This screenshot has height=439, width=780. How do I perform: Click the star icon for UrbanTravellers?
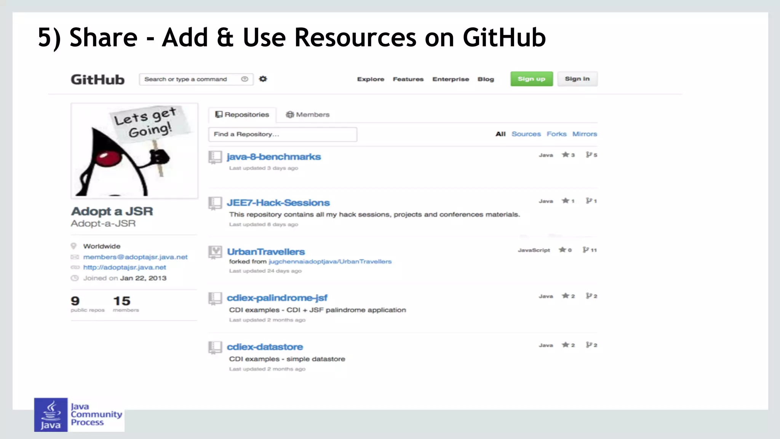coord(562,250)
